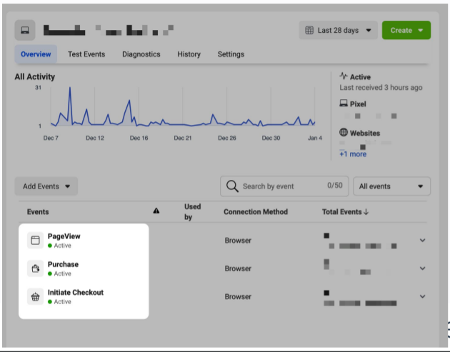Open the History tab
Viewport: 450px width, 352px height.
click(x=189, y=54)
